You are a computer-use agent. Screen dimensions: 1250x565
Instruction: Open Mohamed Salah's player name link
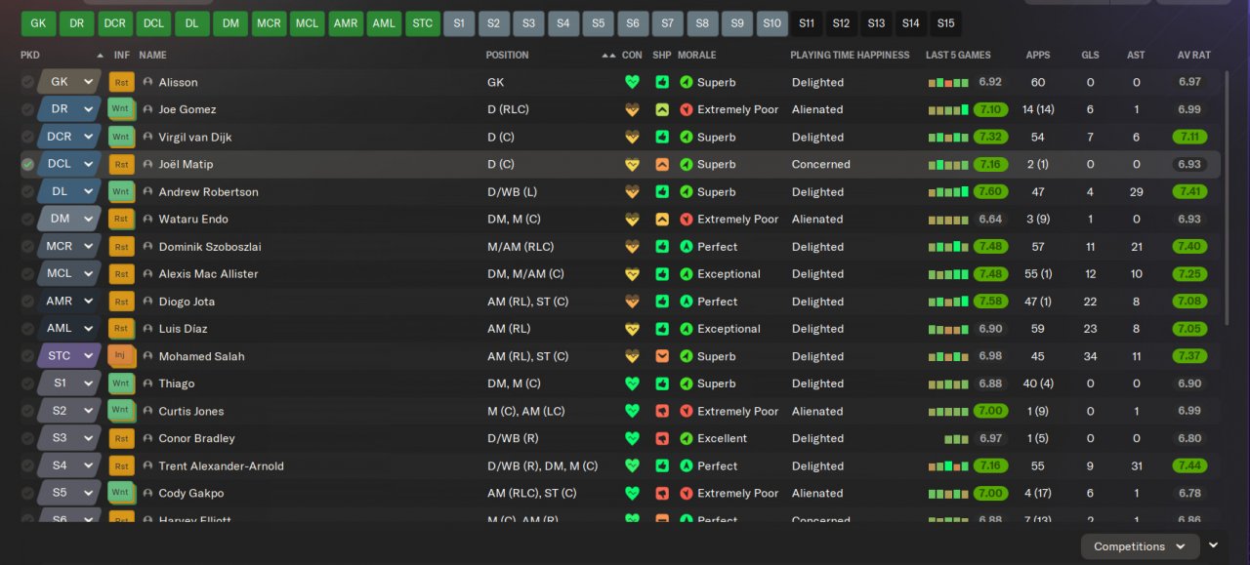click(x=201, y=356)
